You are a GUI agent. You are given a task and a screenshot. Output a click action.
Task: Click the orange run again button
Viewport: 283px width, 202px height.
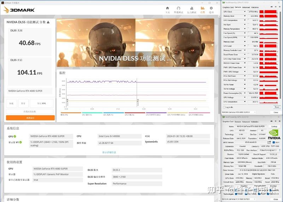click(30, 117)
